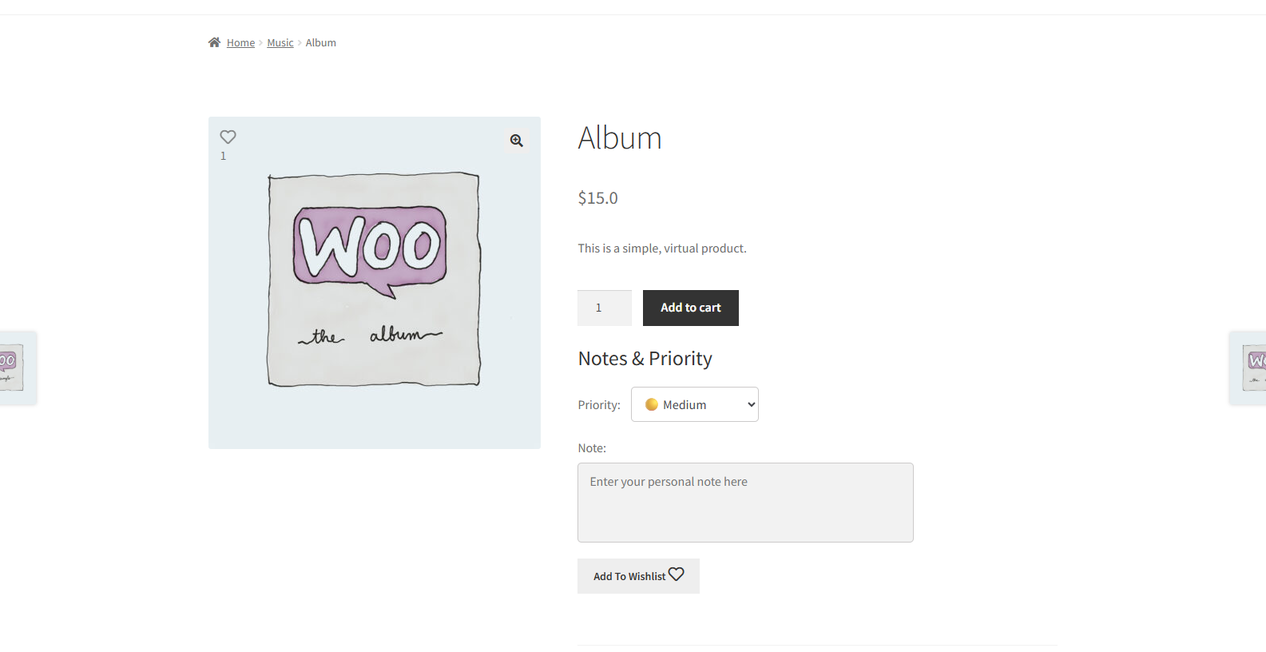
Task: Click heart icon inside Add To Wishlist
Action: (x=677, y=574)
